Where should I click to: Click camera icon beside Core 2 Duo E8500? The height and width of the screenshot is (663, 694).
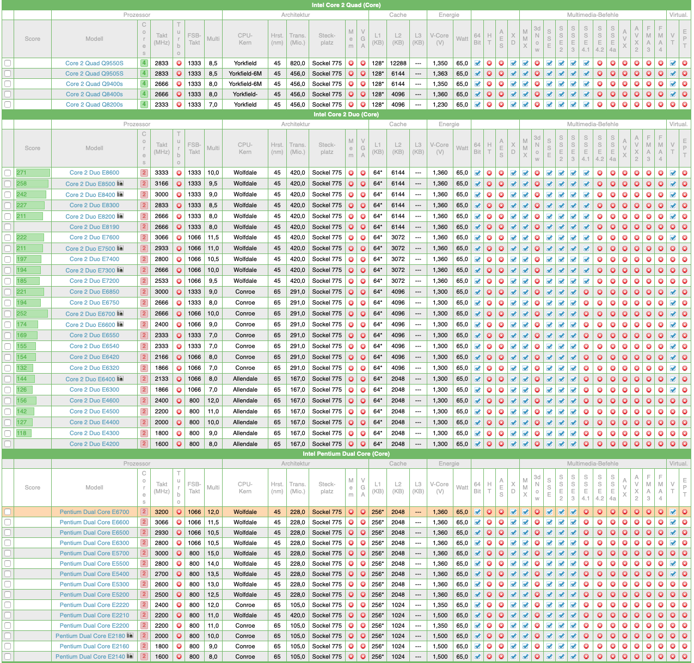120,183
